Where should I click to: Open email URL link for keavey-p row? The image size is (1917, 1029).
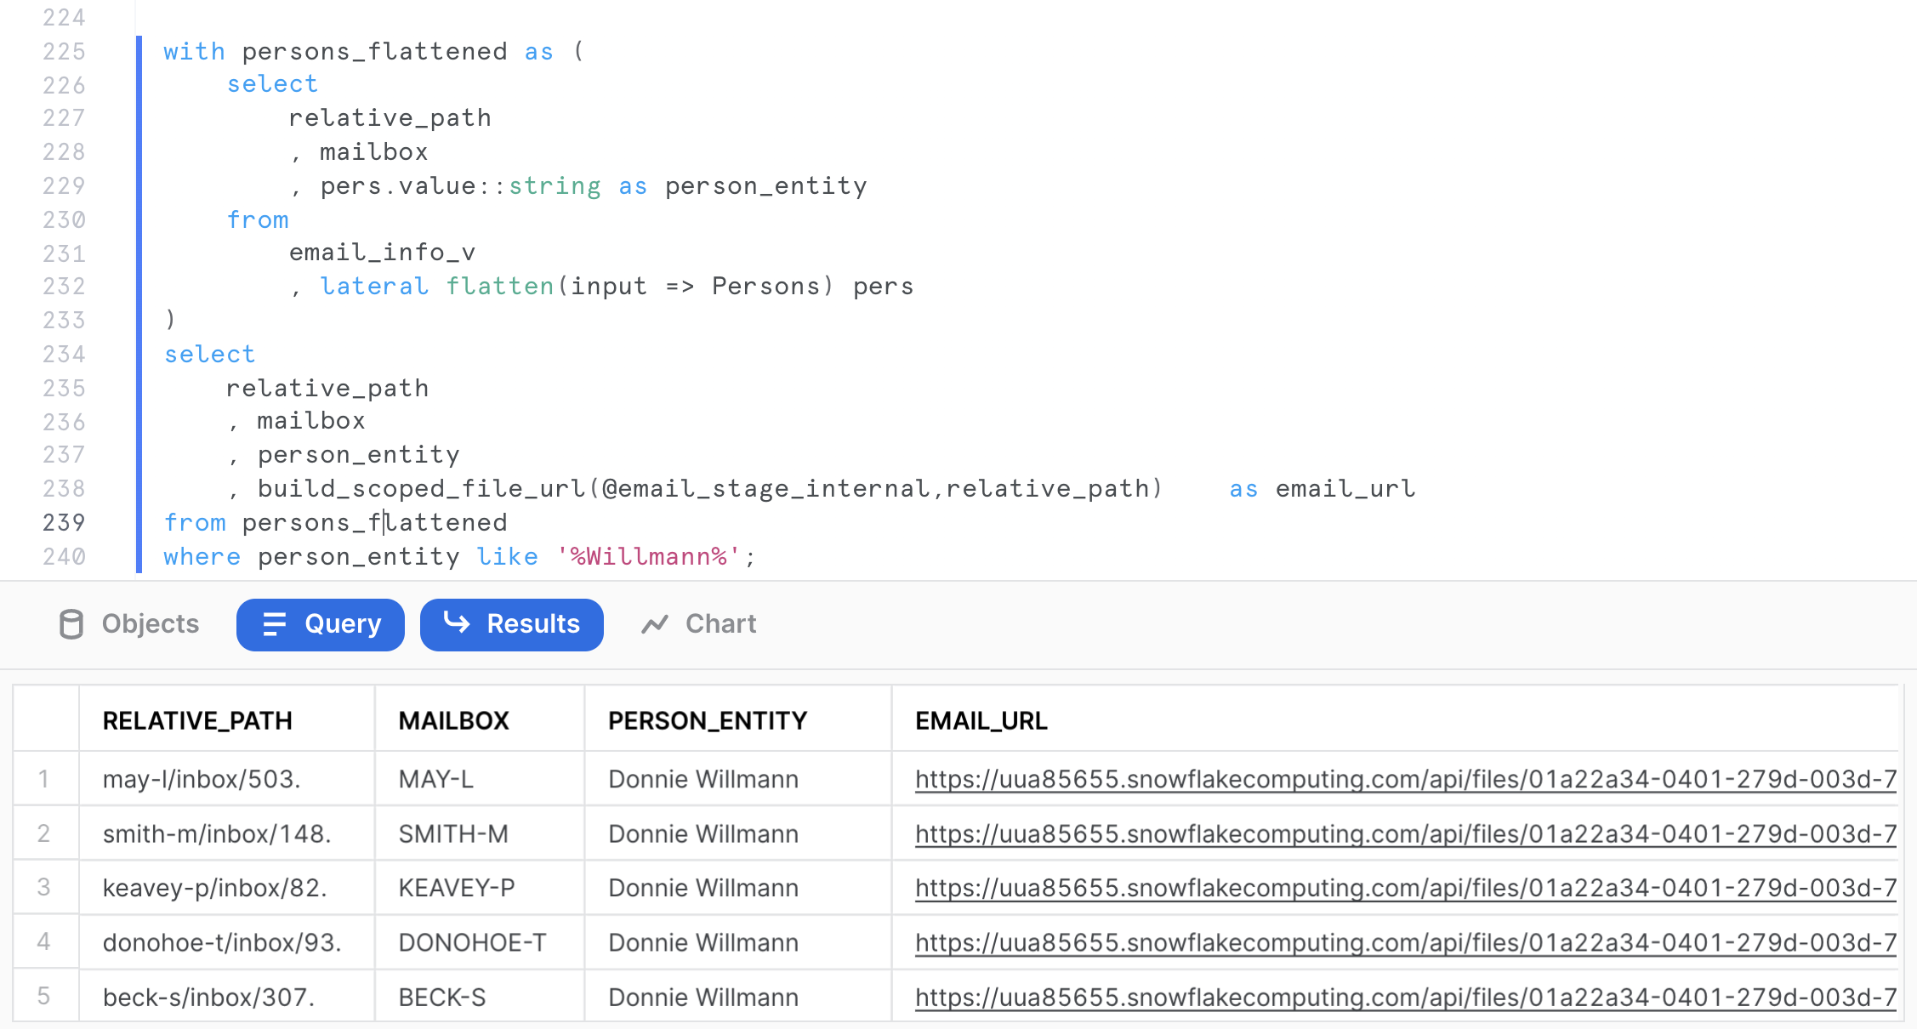tap(1405, 888)
